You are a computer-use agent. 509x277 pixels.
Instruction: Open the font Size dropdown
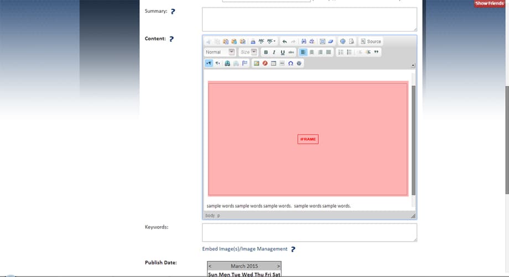[x=248, y=52]
